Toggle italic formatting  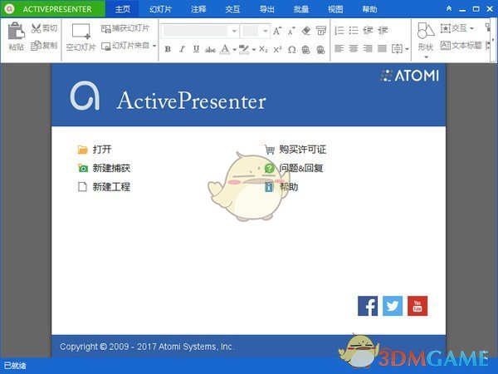click(182, 49)
